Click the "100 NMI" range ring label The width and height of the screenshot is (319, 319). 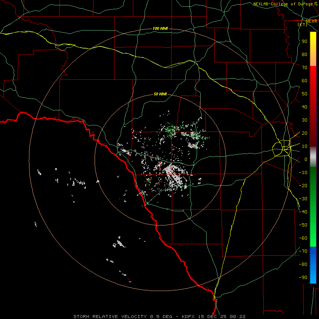pos(160,28)
